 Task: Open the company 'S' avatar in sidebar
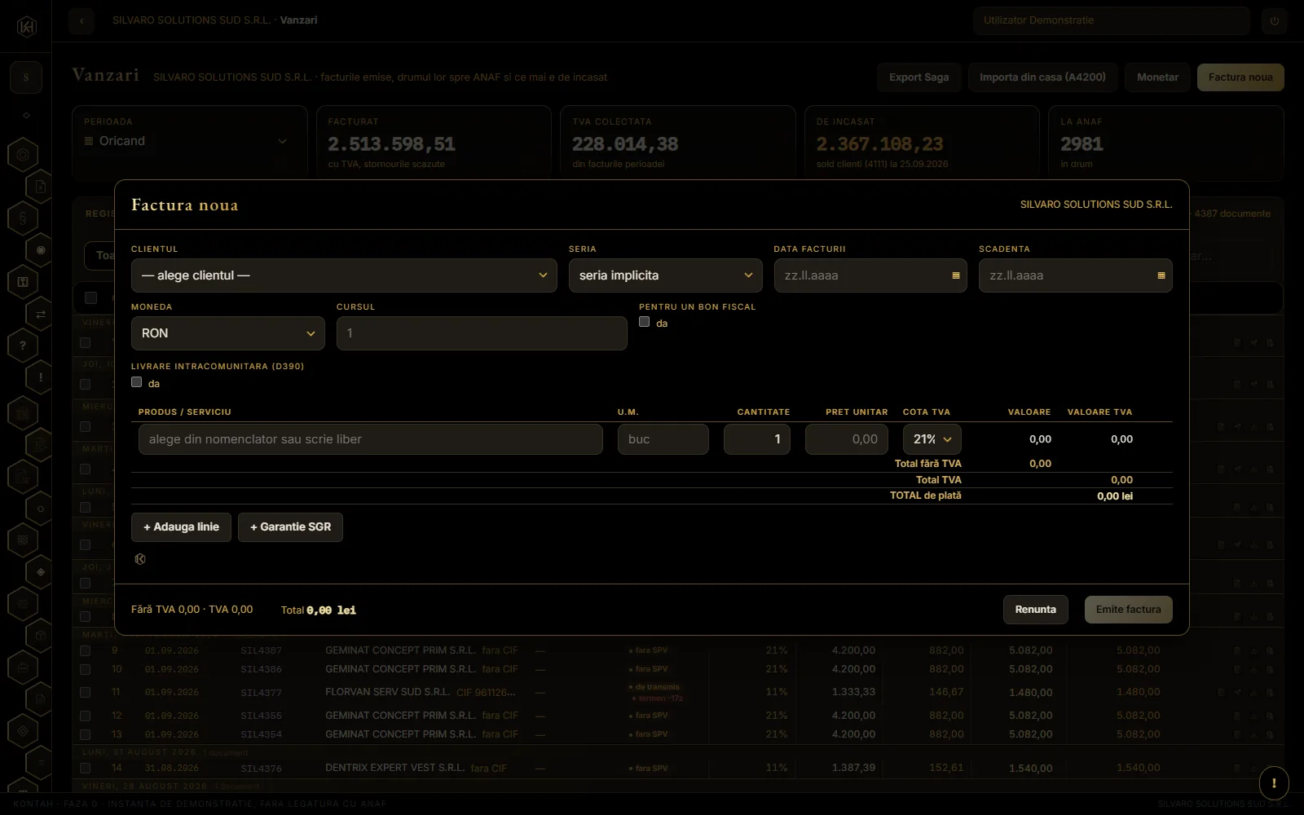pyautogui.click(x=26, y=77)
